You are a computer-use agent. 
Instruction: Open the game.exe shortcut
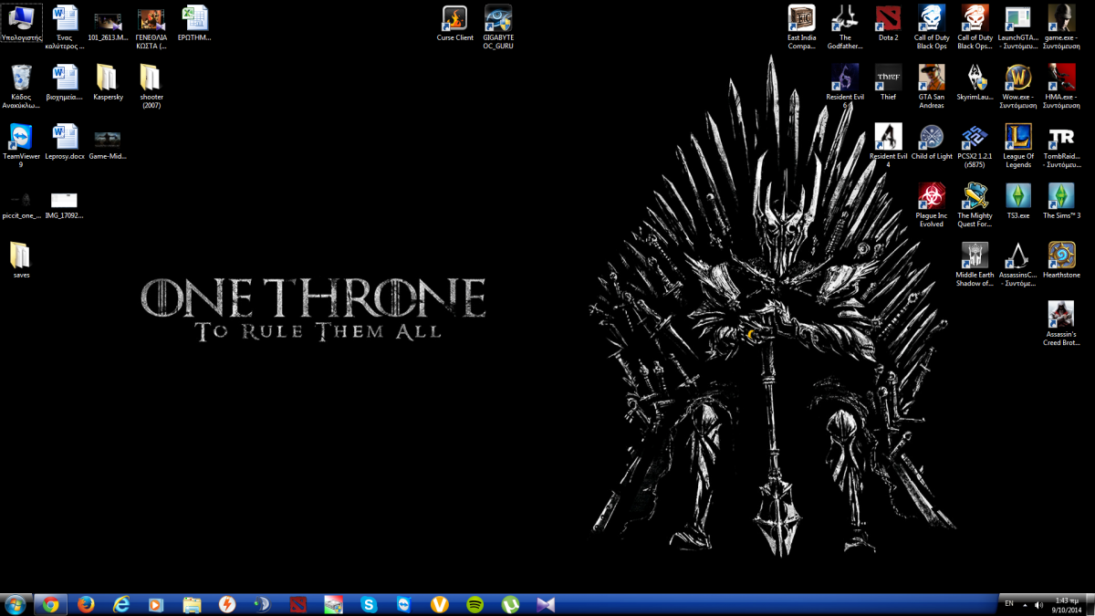1061,27
